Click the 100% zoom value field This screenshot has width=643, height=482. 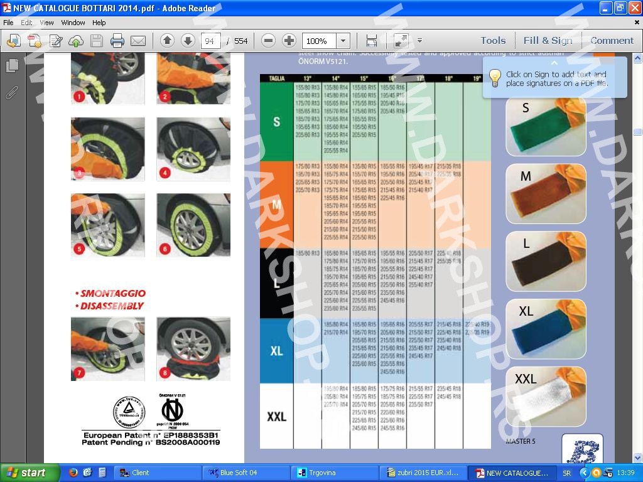coord(319,41)
